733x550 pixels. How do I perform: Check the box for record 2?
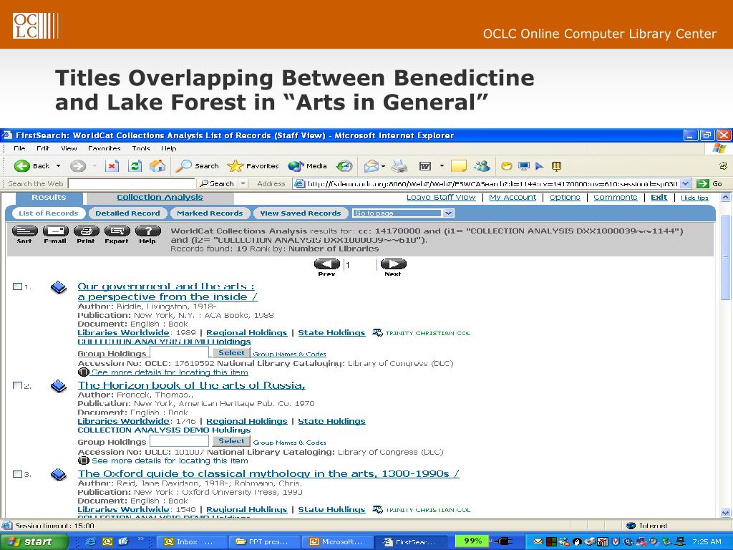[x=17, y=385]
